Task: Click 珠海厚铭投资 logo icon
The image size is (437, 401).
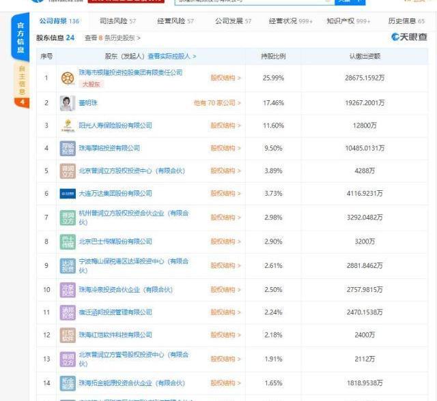Action: 68,148
